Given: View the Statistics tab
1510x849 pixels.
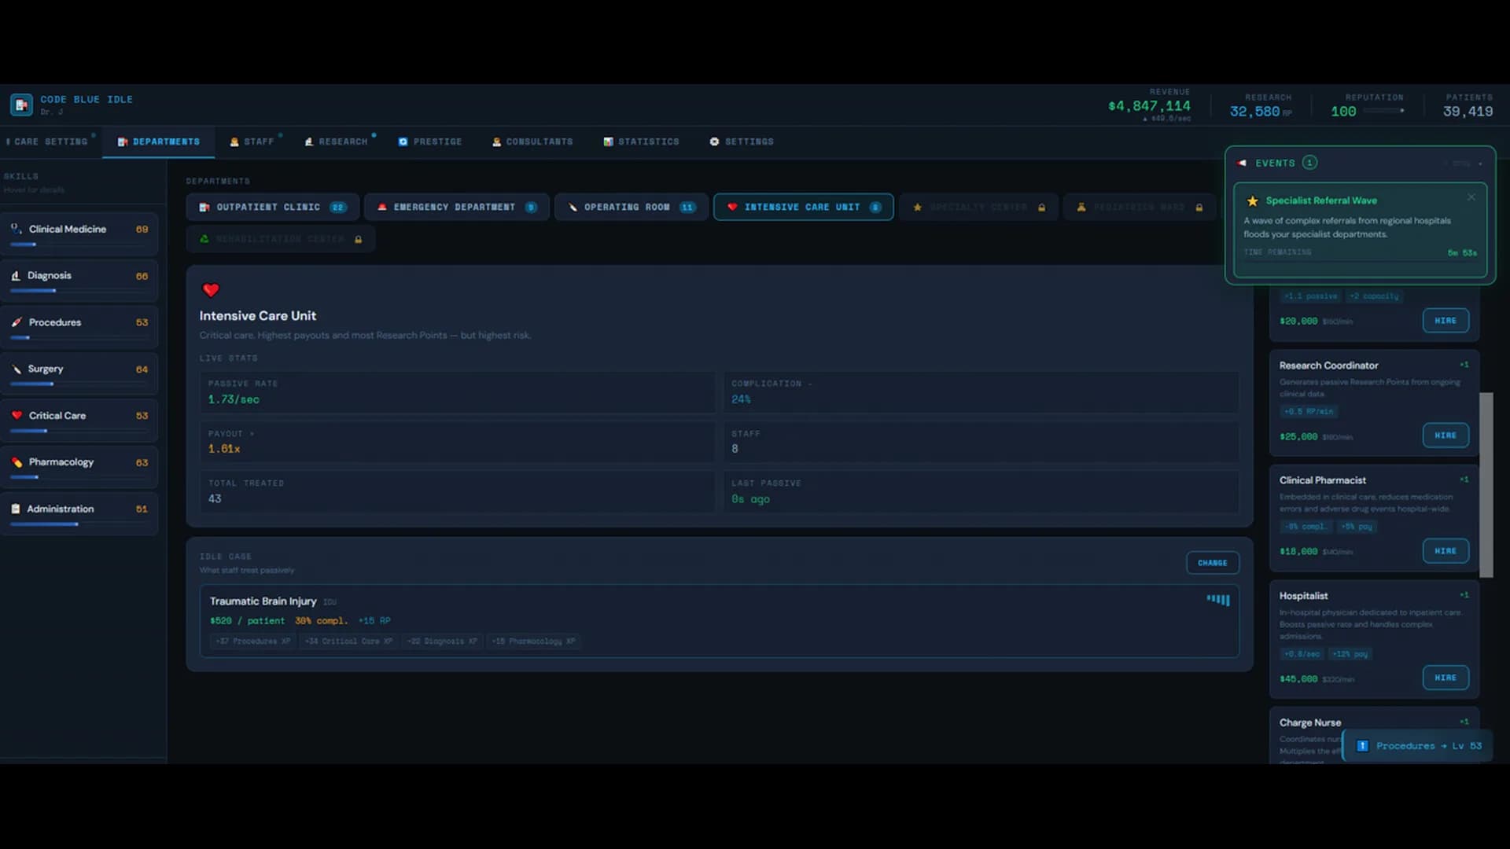Looking at the screenshot, I should 641,141.
